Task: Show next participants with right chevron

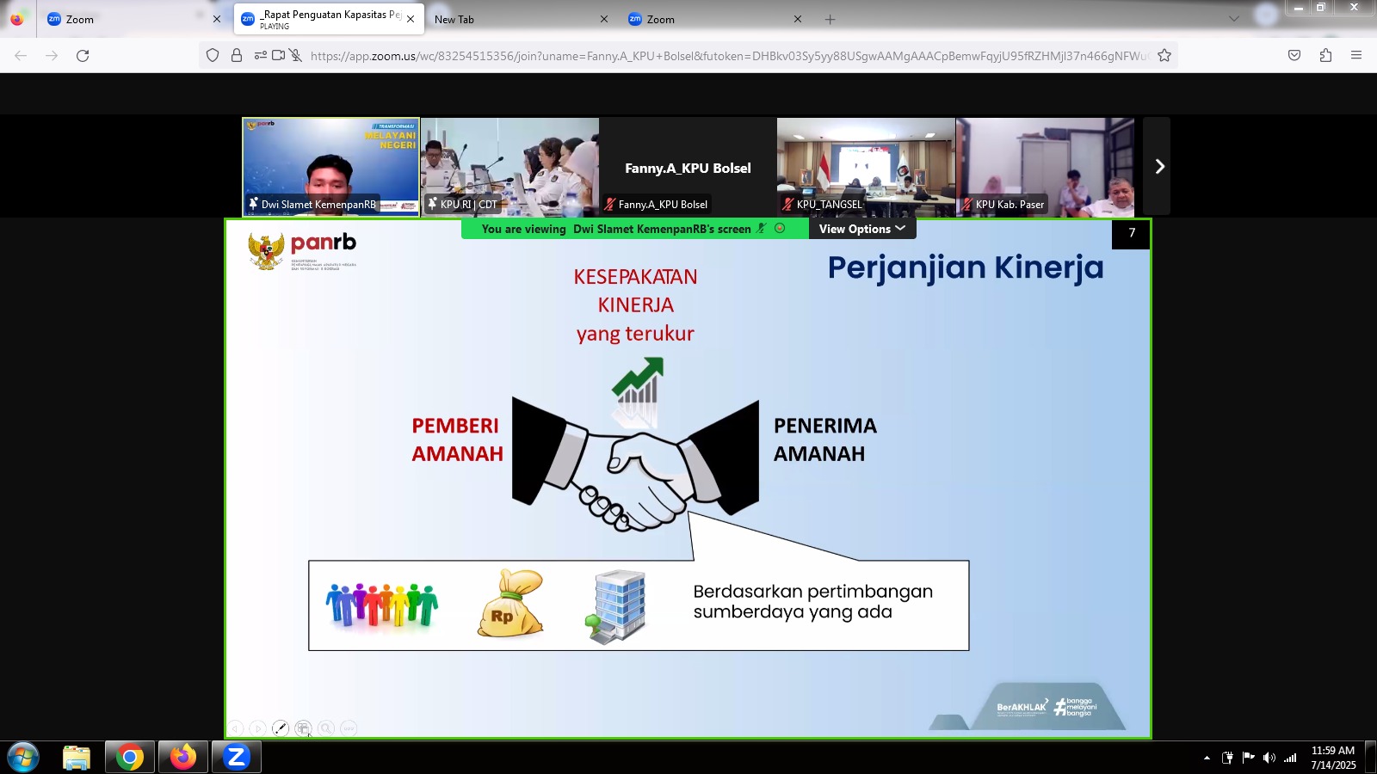Action: click(x=1158, y=167)
